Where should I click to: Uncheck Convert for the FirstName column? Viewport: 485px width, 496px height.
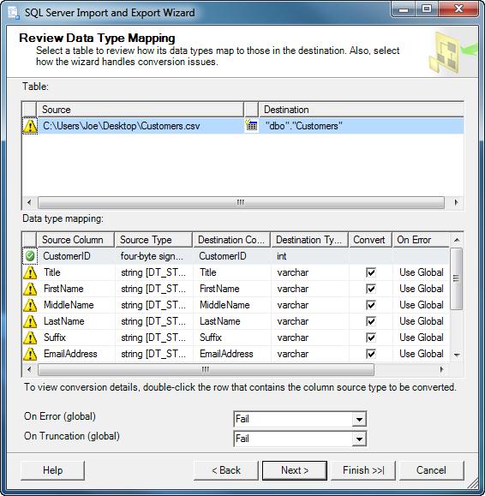pos(371,289)
